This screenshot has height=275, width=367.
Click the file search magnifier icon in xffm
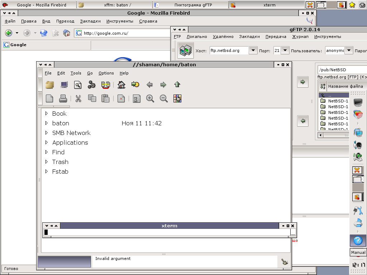coord(78,85)
